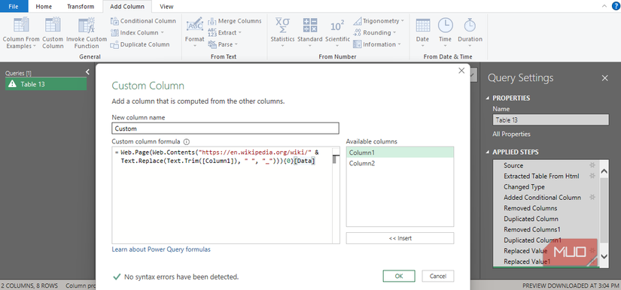Click the << Insert button
Image resolution: width=621 pixels, height=290 pixels.
(x=400, y=238)
